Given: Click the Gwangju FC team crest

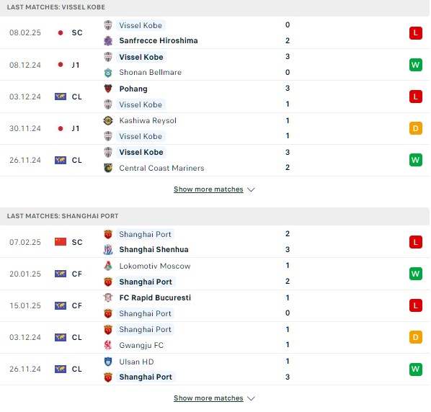Looking at the screenshot, I should click(x=108, y=345).
